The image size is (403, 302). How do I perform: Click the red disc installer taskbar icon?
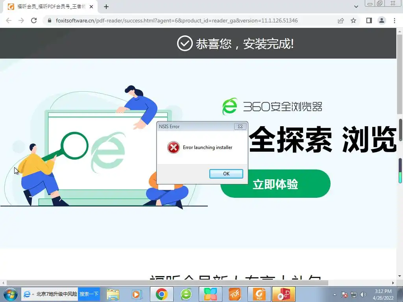(x=284, y=294)
